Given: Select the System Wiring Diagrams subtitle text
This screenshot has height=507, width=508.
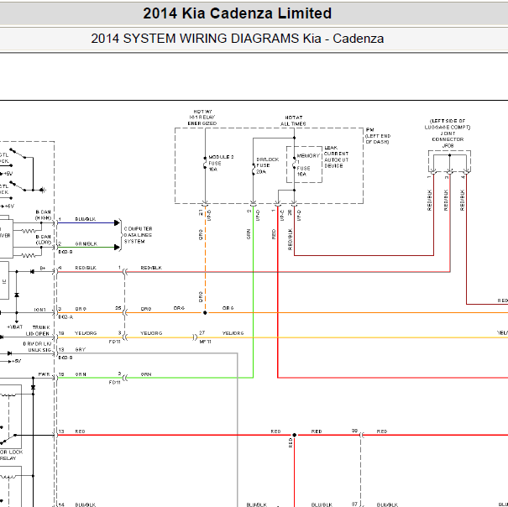Looking at the screenshot, I should [x=237, y=39].
